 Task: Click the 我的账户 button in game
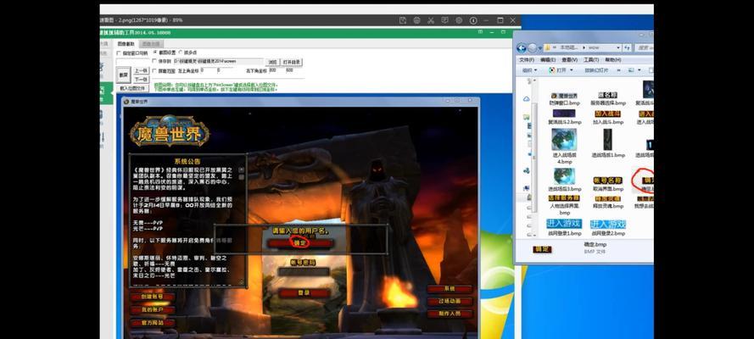pyautogui.click(x=153, y=309)
